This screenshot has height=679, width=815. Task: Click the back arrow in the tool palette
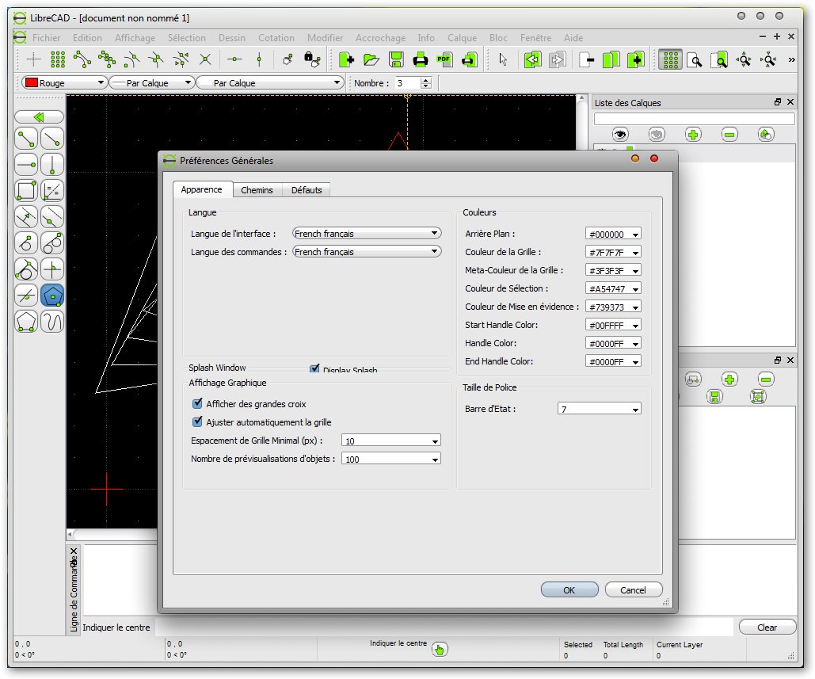[39, 116]
